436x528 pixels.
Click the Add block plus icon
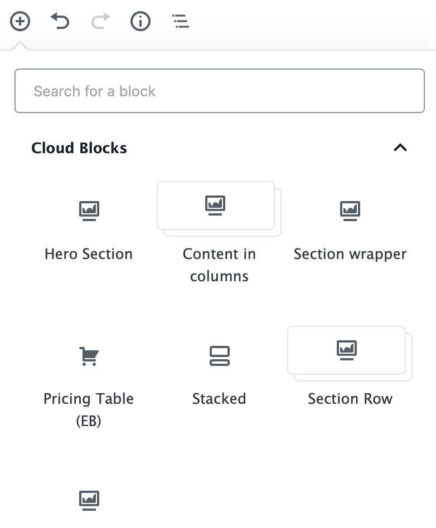pyautogui.click(x=20, y=21)
